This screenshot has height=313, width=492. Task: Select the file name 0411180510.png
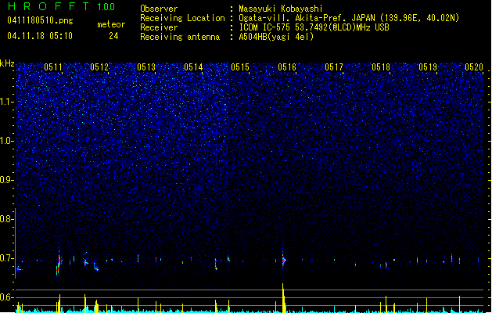tap(40, 21)
